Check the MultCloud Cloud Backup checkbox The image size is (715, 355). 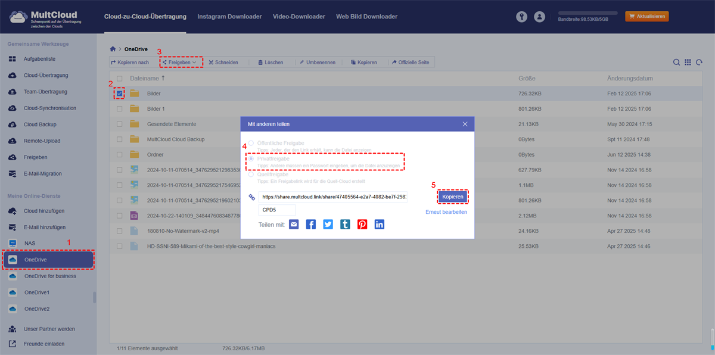pyautogui.click(x=120, y=139)
